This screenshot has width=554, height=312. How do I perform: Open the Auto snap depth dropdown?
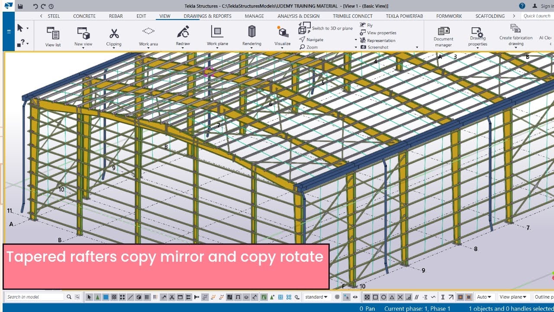(484, 297)
